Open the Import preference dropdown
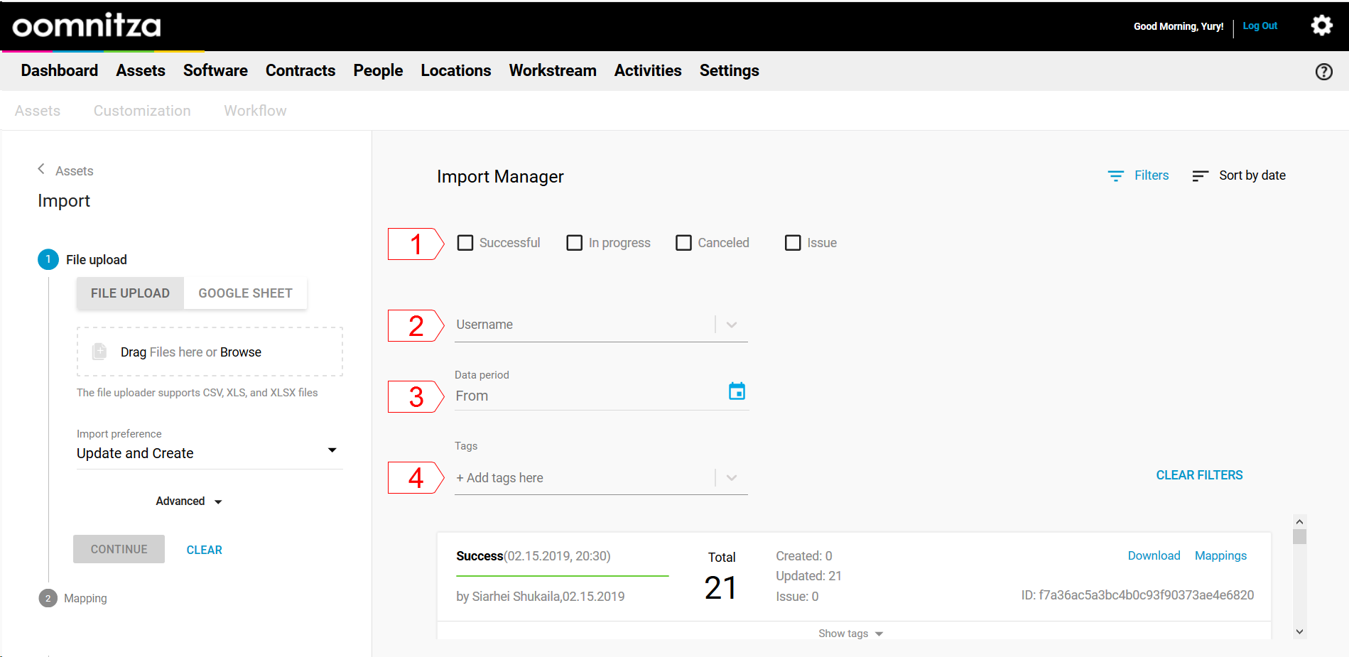Viewport: 1349px width, 657px height. (x=332, y=450)
